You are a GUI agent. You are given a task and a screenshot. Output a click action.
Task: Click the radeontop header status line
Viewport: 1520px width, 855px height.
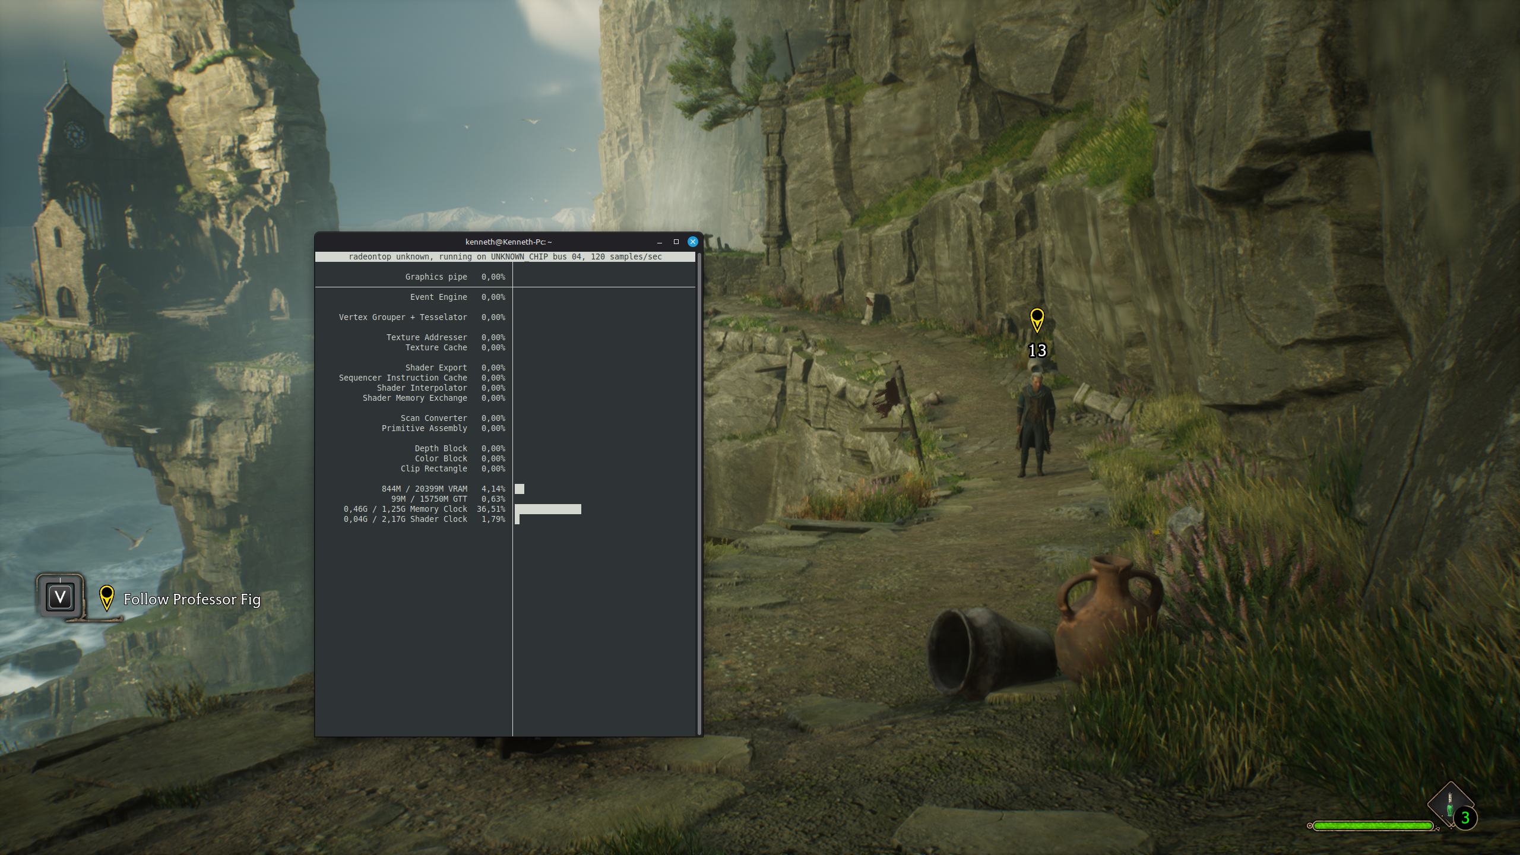coord(505,256)
